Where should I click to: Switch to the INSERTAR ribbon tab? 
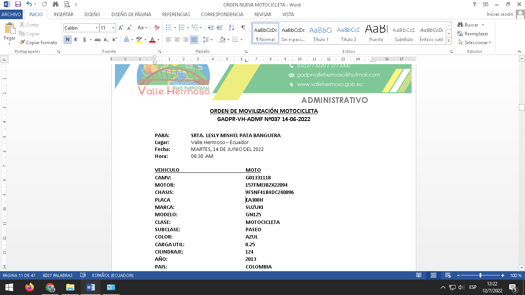point(63,14)
